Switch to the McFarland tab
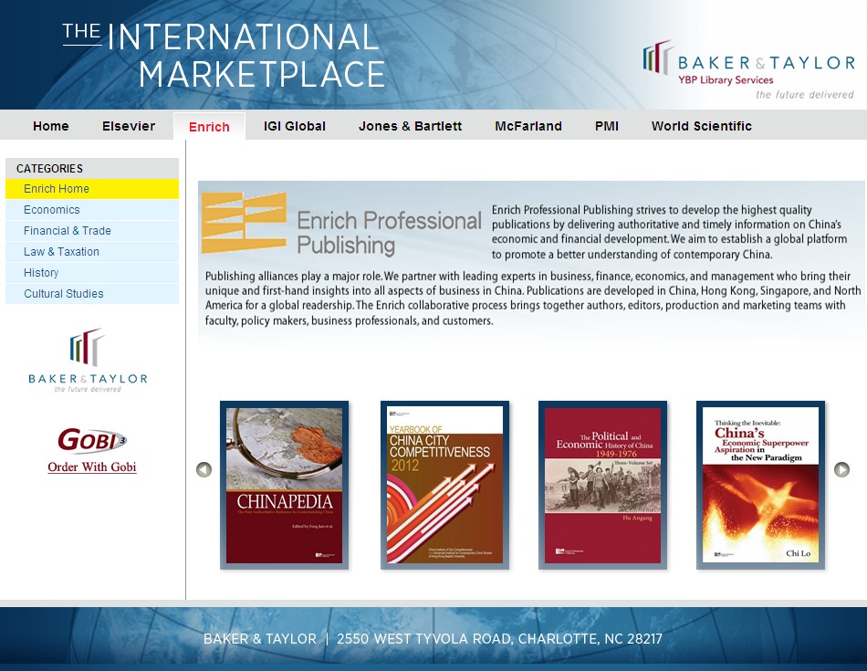 (x=528, y=126)
